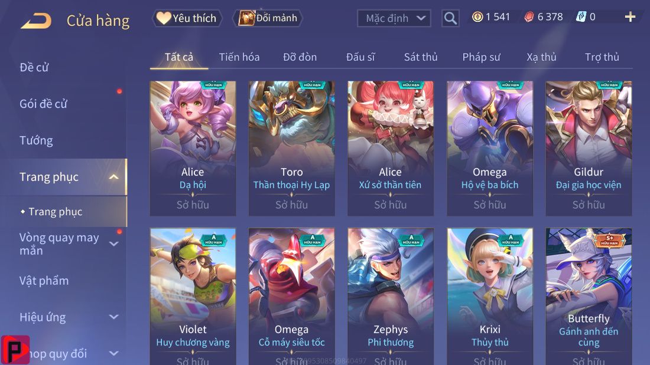650x365 pixels.
Task: Tap the plus icon to add currency
Action: 630,17
